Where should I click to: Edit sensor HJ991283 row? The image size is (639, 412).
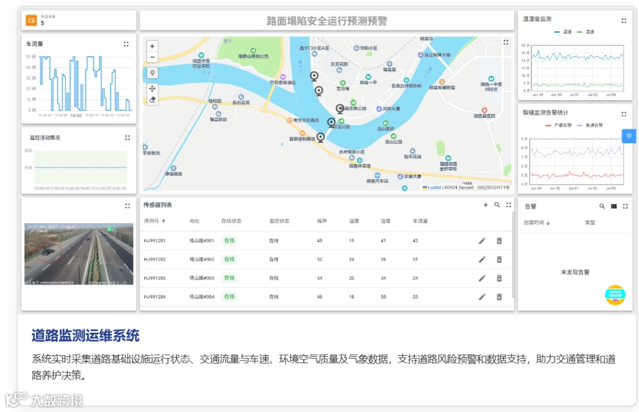point(482,278)
